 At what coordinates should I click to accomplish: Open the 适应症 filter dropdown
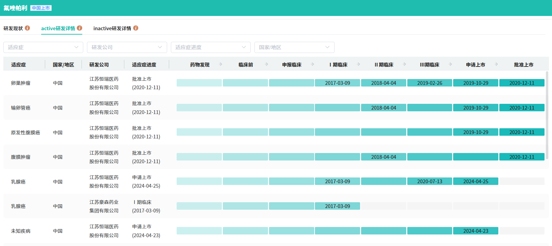click(43, 47)
